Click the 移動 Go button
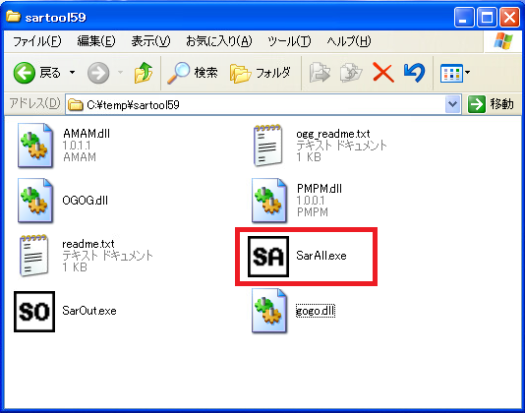Viewport: 525px width, 413px height. click(491, 104)
